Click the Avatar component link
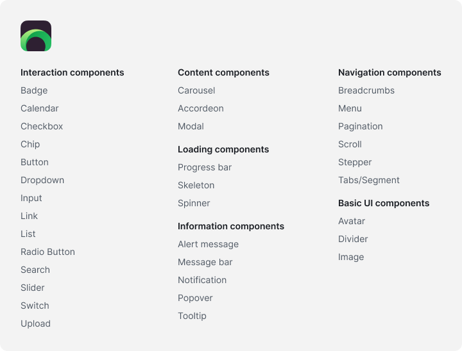Image resolution: width=462 pixels, height=351 pixels. pyautogui.click(x=352, y=221)
